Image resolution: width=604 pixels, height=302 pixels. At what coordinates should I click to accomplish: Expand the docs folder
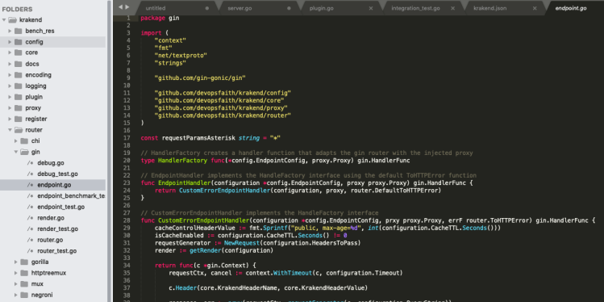(10, 64)
